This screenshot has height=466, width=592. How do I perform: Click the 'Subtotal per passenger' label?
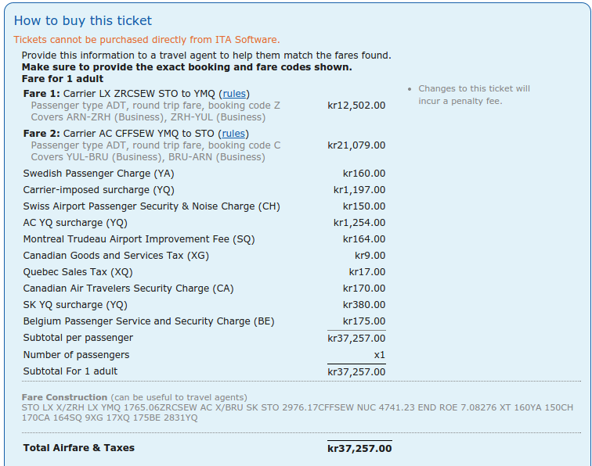click(x=78, y=338)
